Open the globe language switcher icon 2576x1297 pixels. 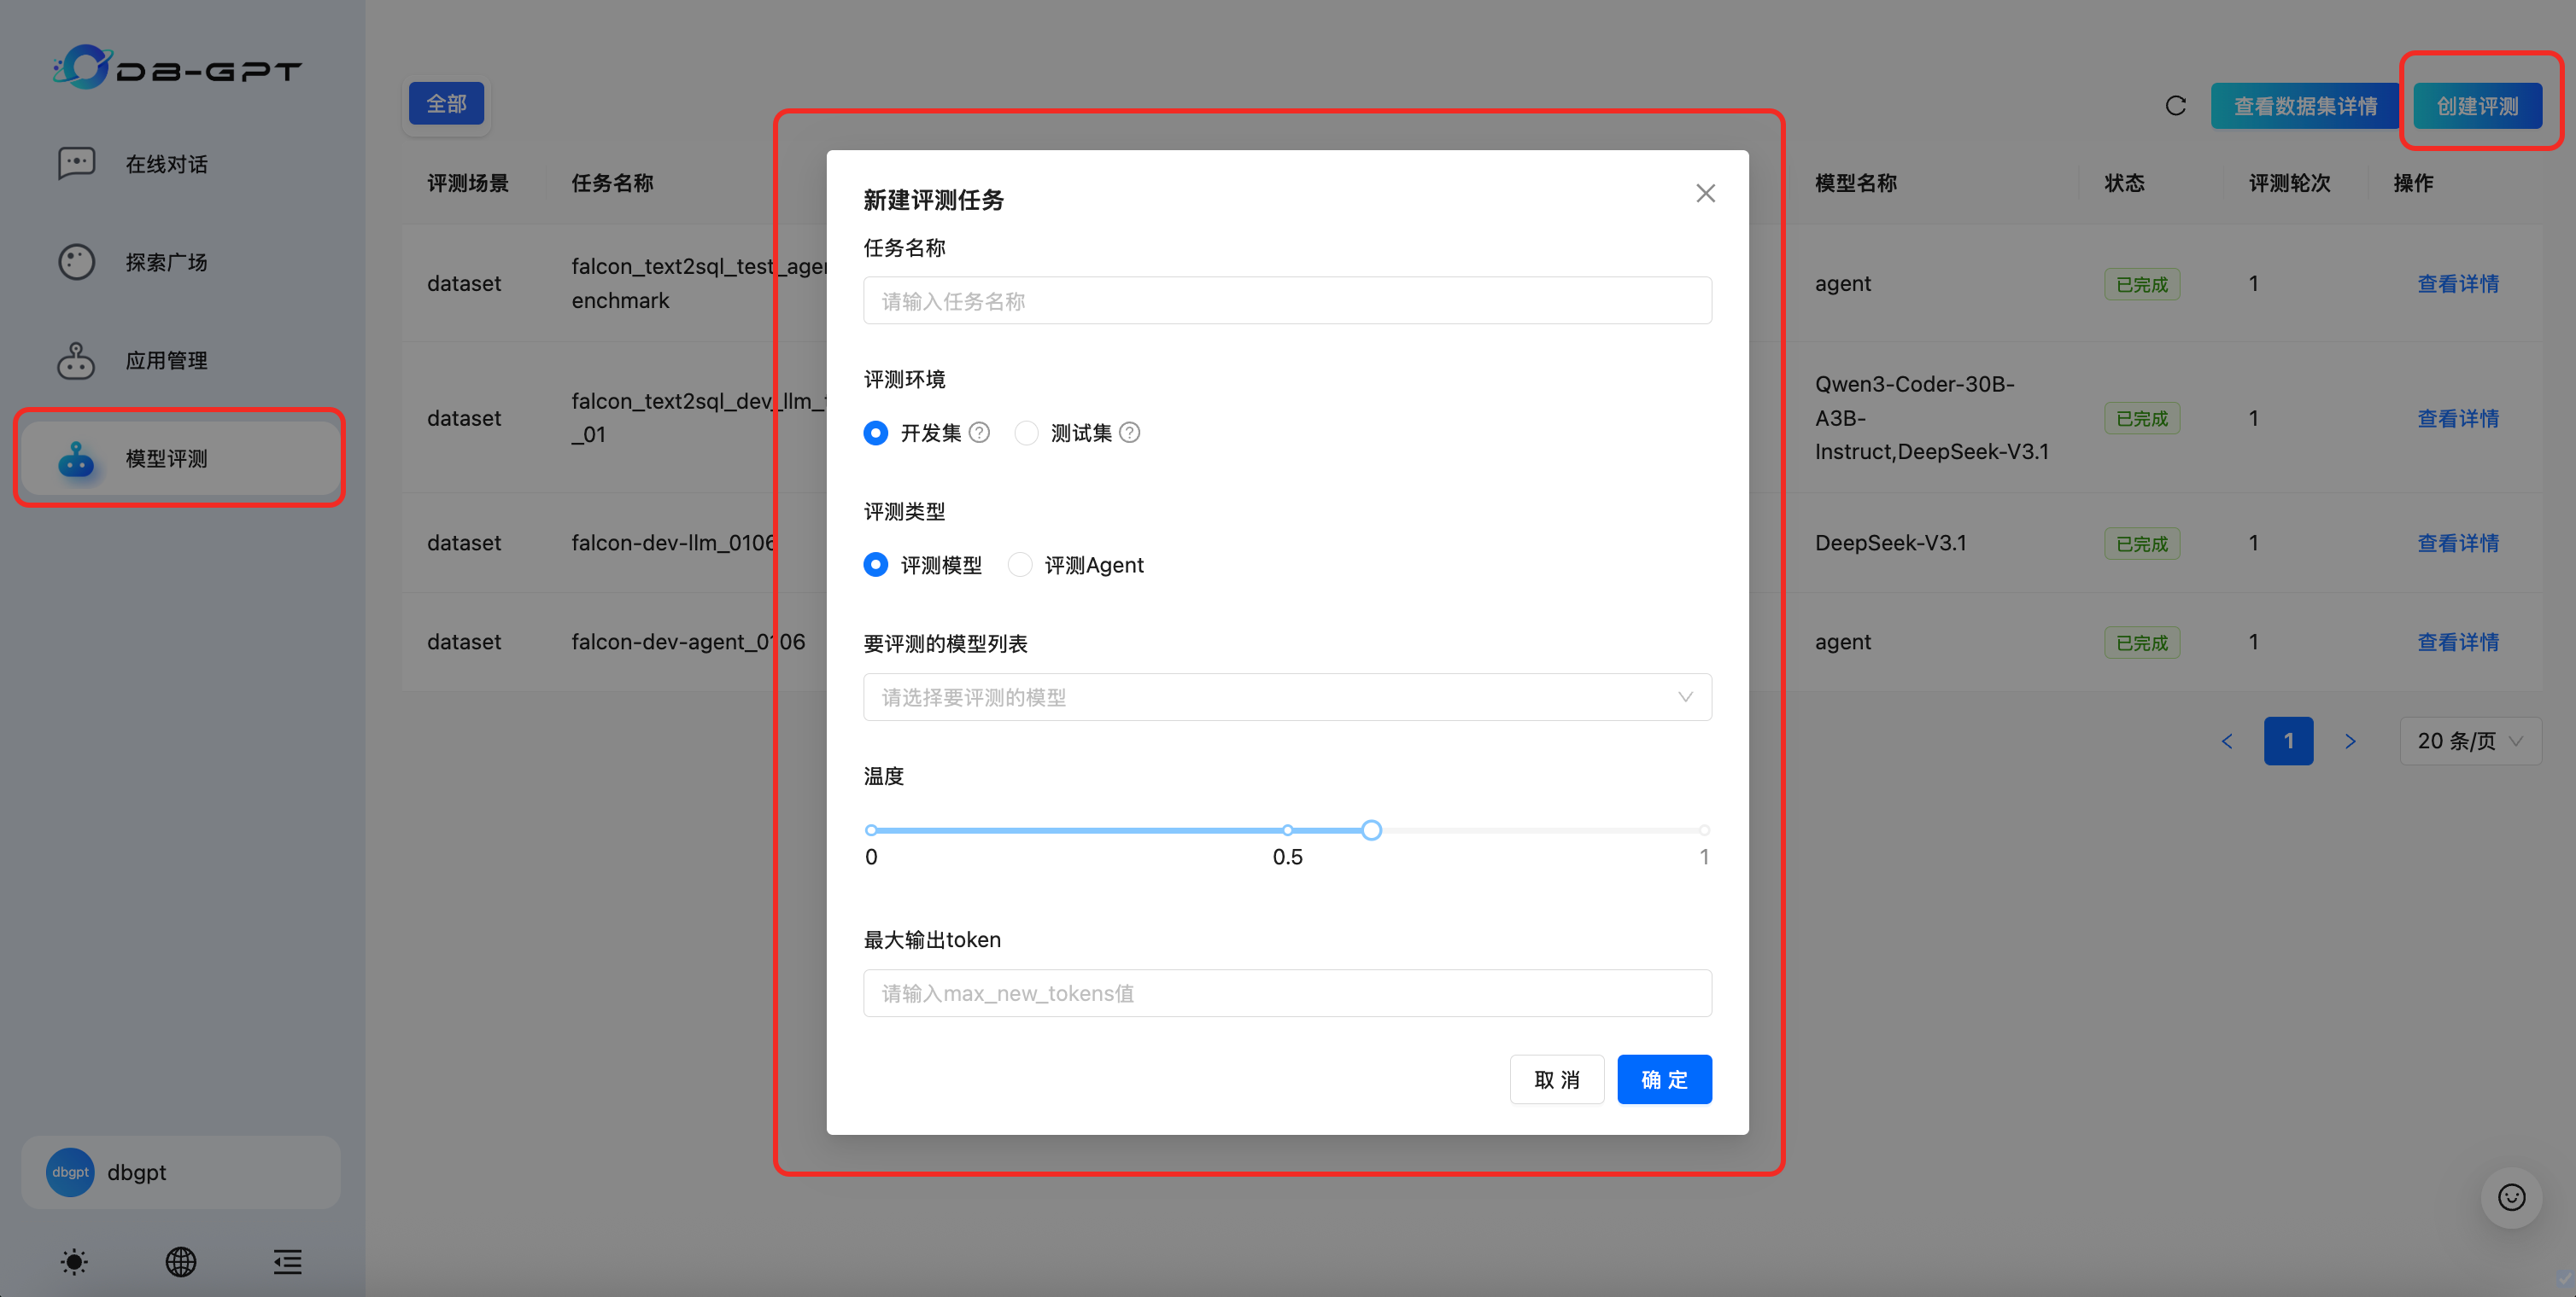pos(181,1261)
